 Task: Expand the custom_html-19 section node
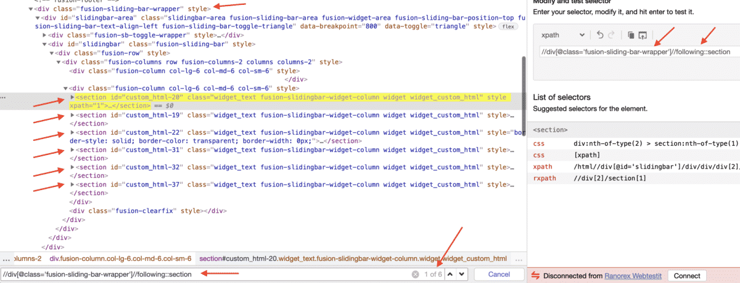pos(73,115)
